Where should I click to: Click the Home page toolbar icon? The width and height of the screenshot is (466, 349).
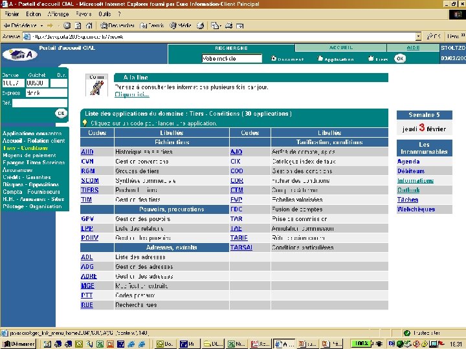tap(89, 25)
